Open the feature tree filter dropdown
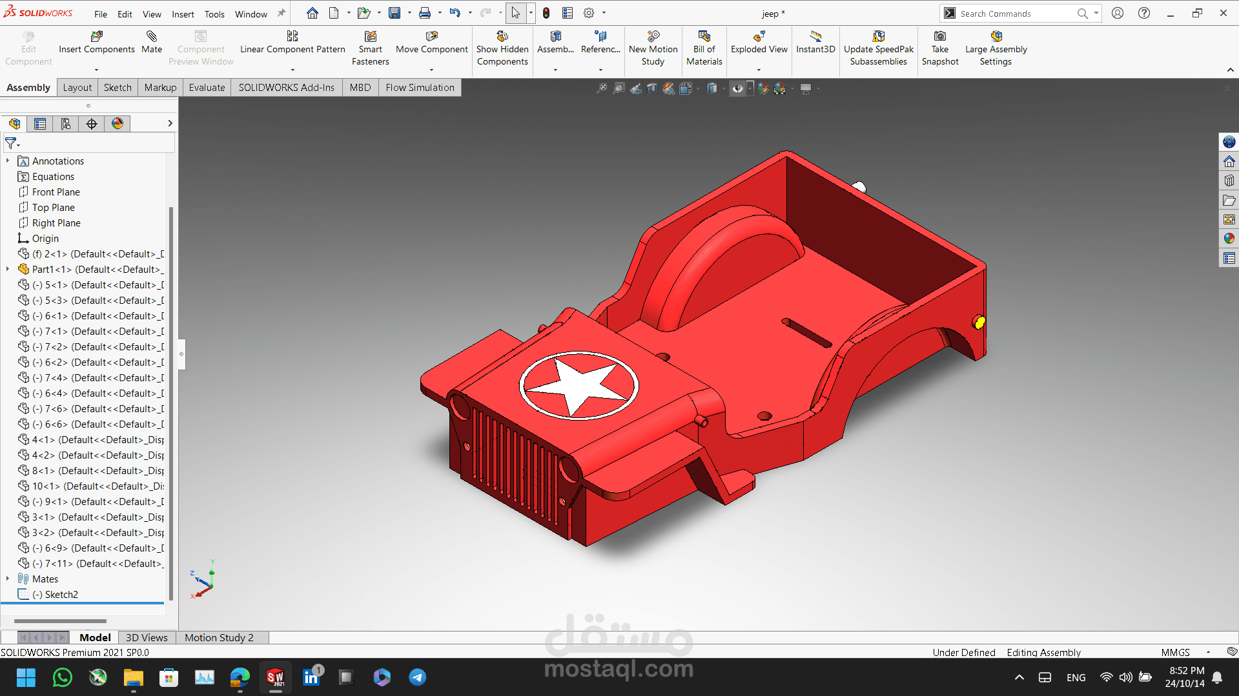Viewport: 1239px width, 696px height. (x=12, y=143)
